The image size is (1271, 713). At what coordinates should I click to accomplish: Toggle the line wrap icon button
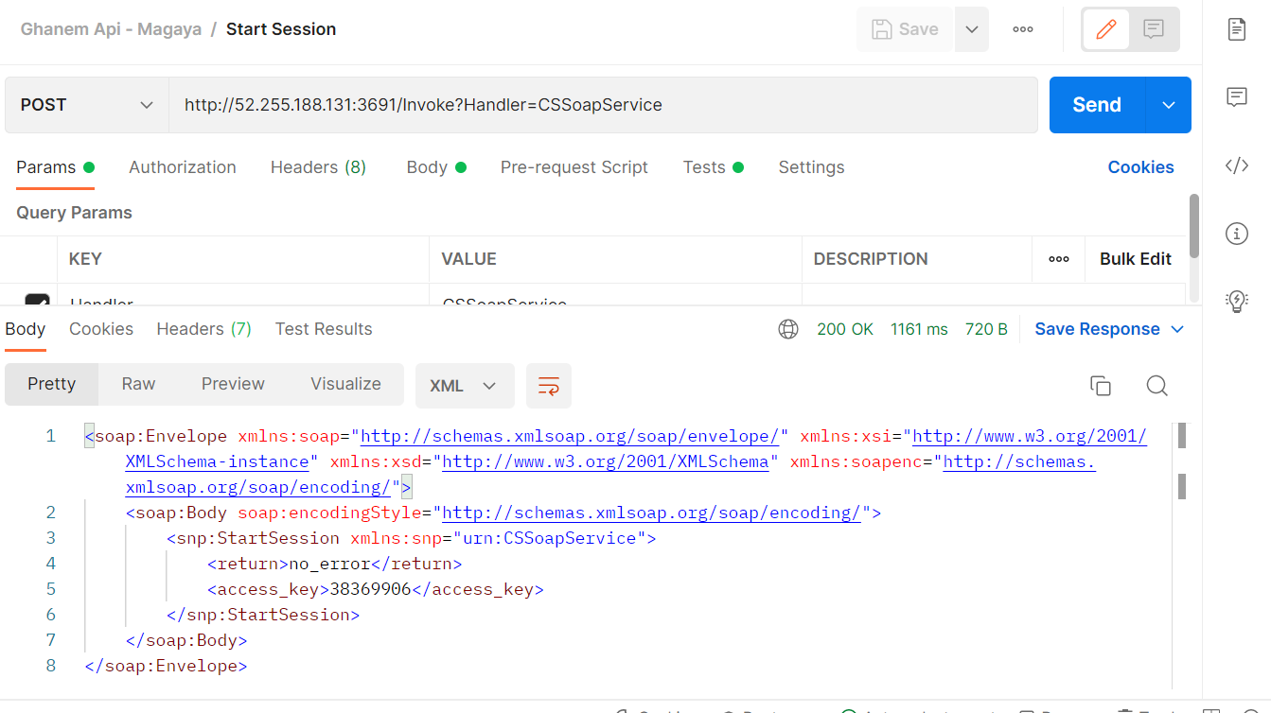pos(549,386)
